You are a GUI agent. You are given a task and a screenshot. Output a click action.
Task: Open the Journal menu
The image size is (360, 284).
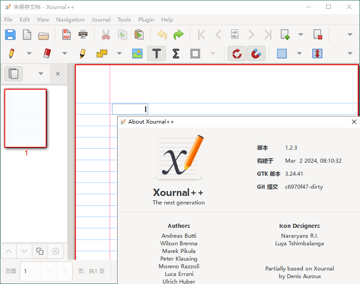coord(101,19)
